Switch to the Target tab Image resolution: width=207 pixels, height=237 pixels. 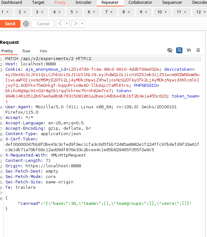38,3
